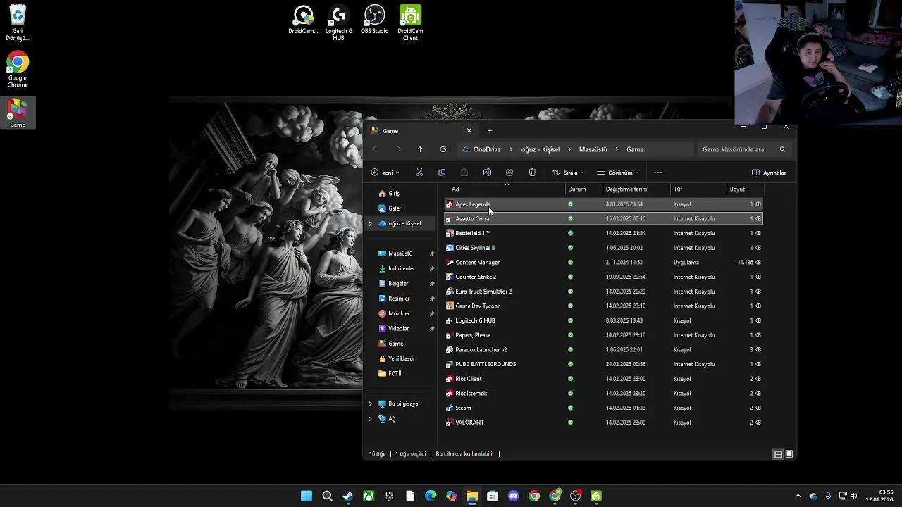Open the 'See more' three-dots menu
Viewport: 902px width, 507px height.
[658, 173]
